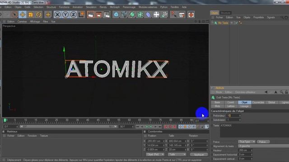Open the À gauche alignment dropdown
Viewport: 289px width, 162px height.
coord(264,146)
